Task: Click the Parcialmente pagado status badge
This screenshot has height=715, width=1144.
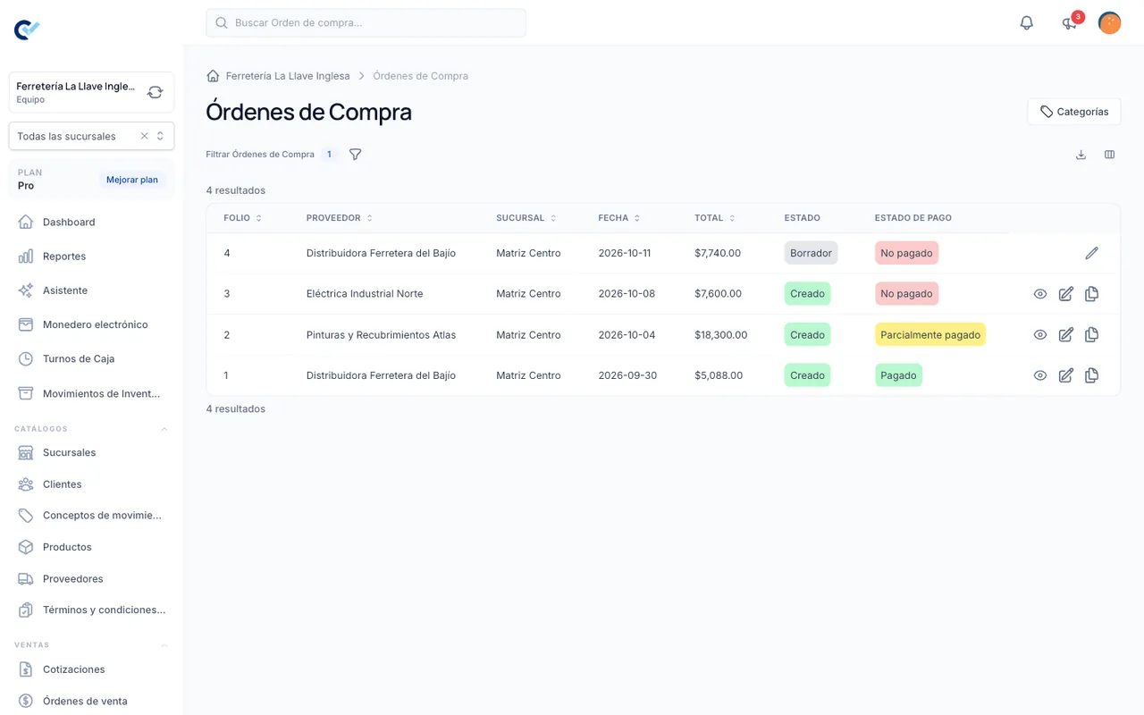Action: click(x=930, y=334)
